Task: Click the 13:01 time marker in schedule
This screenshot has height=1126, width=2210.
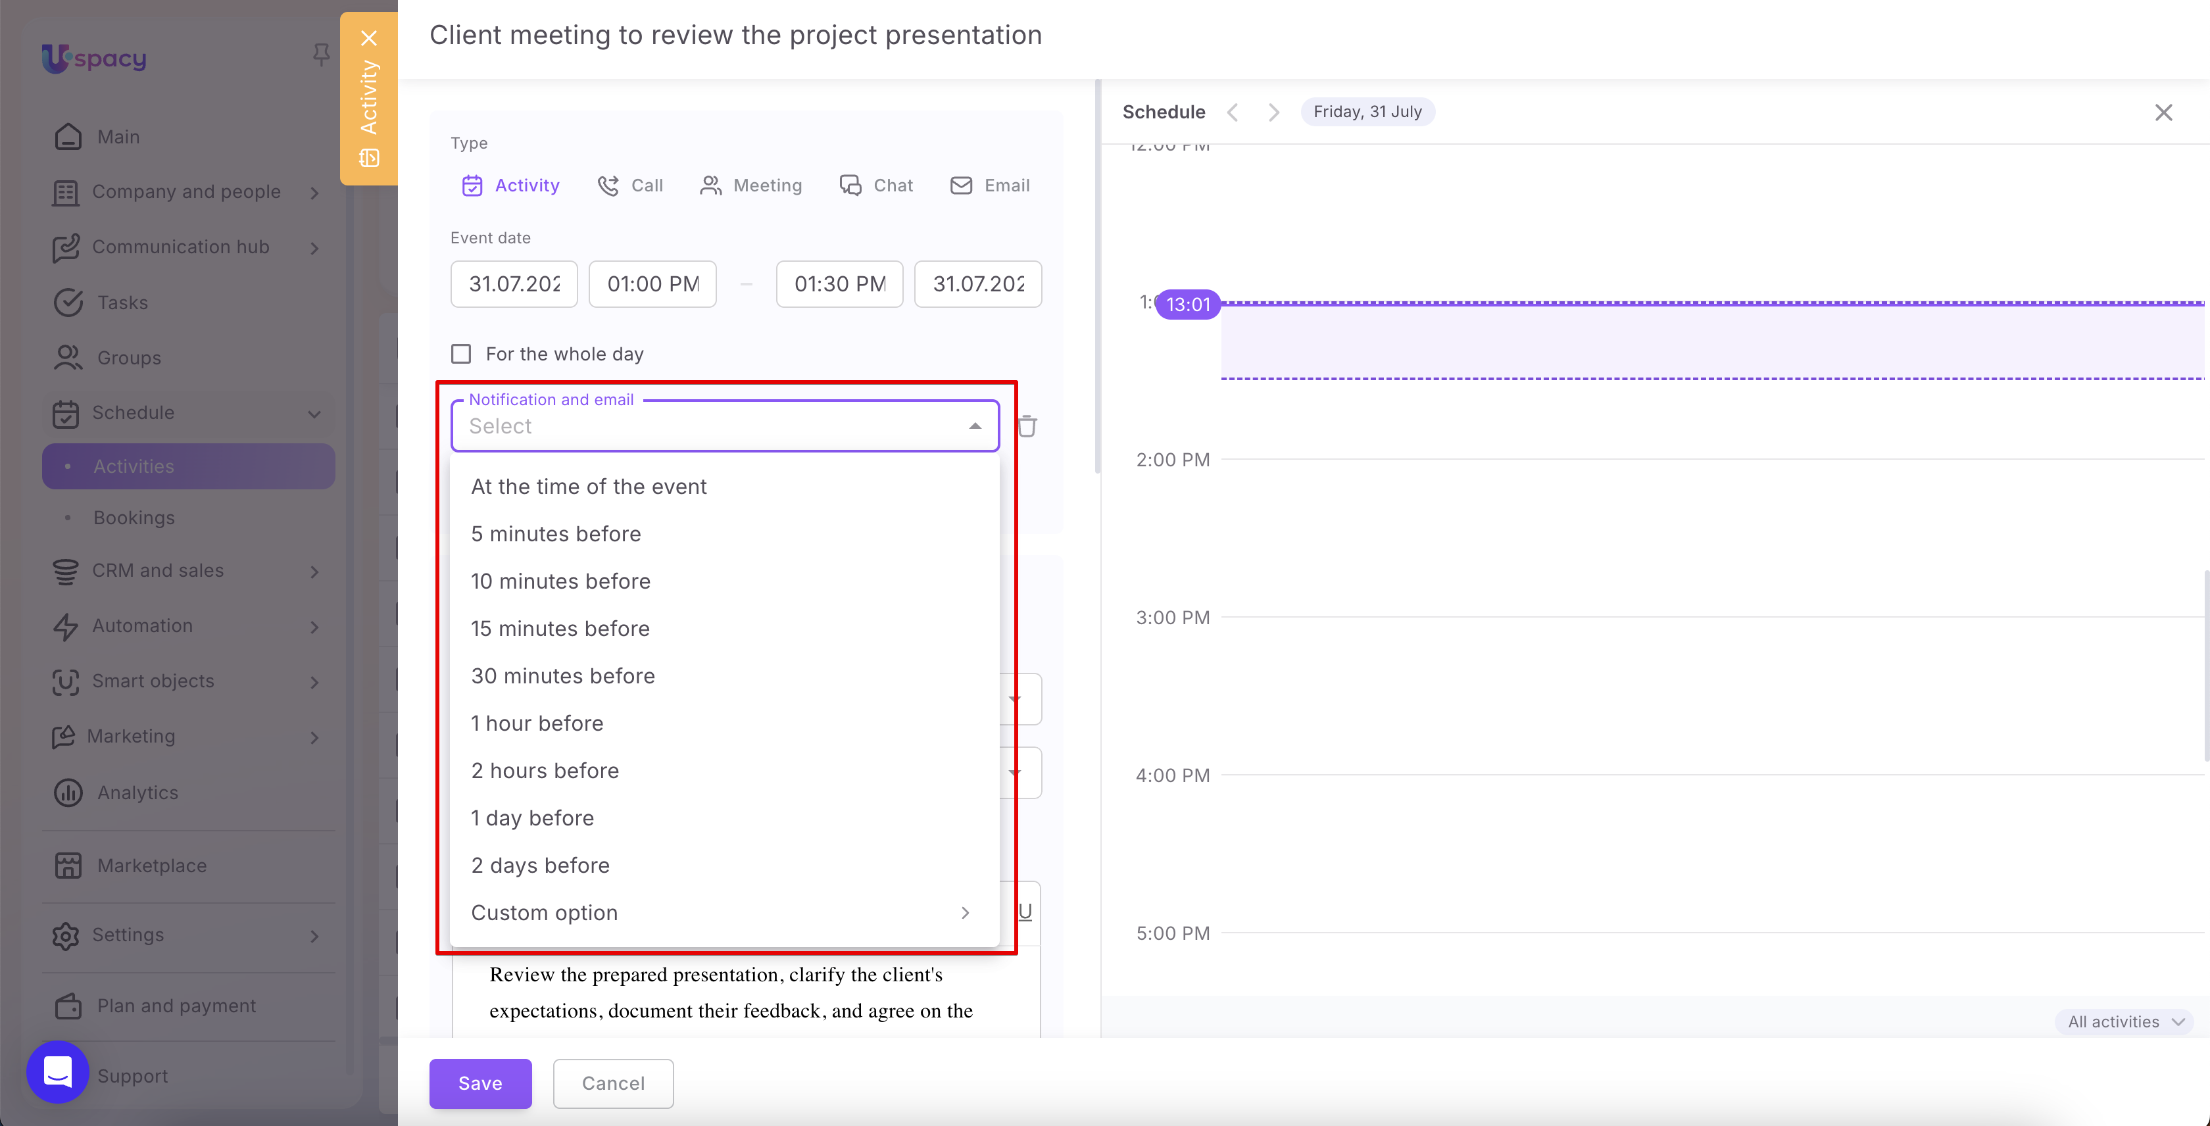Action: (1189, 305)
